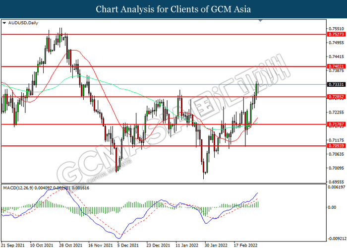Select the 0.71787 price level label
This screenshot has width=347, height=248.
336,124
